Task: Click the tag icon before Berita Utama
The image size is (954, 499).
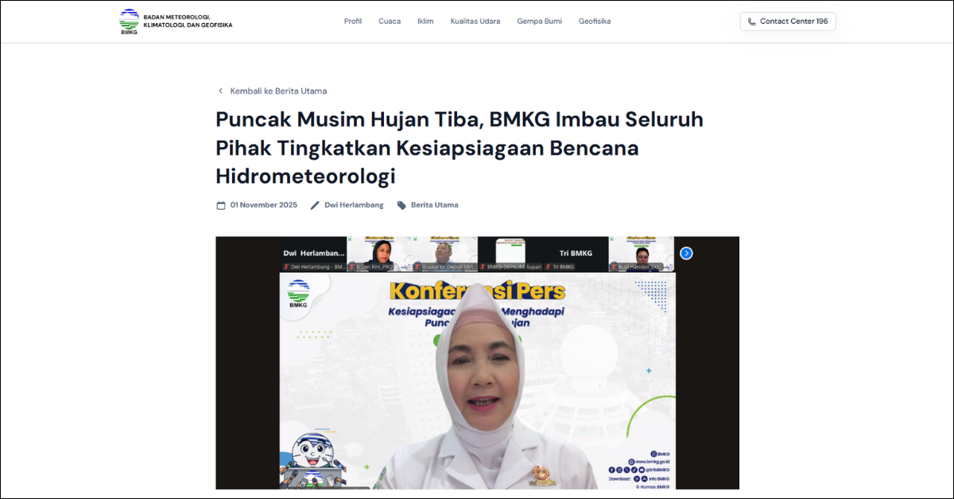Action: 401,205
